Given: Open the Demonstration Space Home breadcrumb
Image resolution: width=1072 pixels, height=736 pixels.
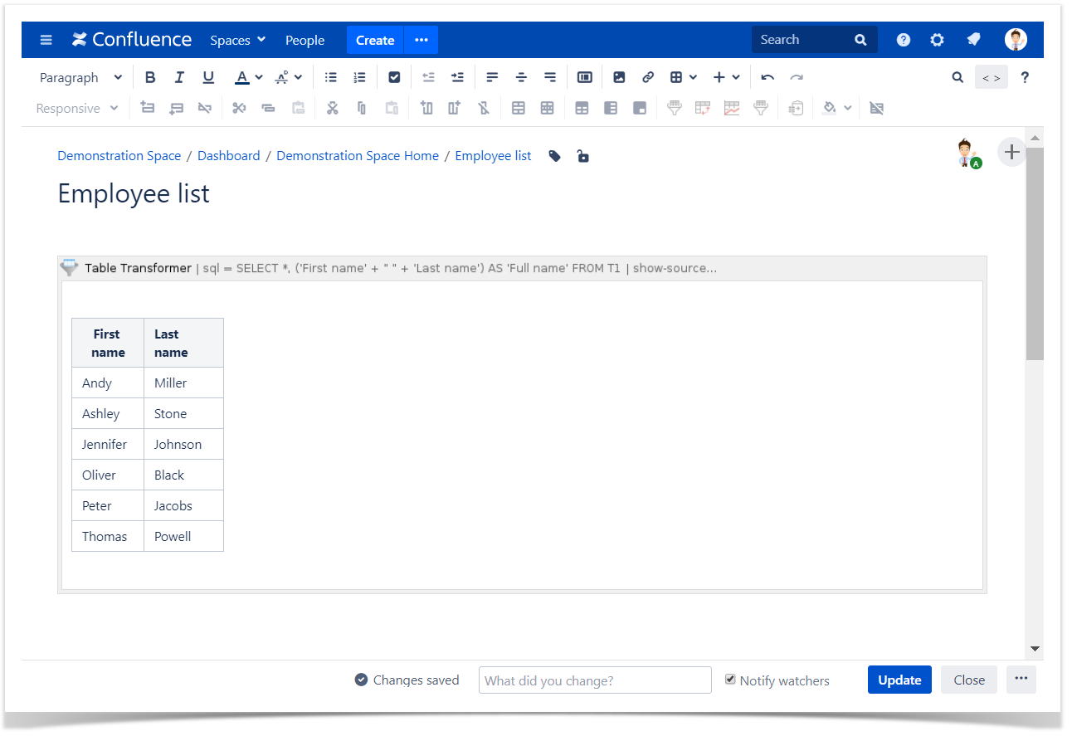Looking at the screenshot, I should pos(358,156).
